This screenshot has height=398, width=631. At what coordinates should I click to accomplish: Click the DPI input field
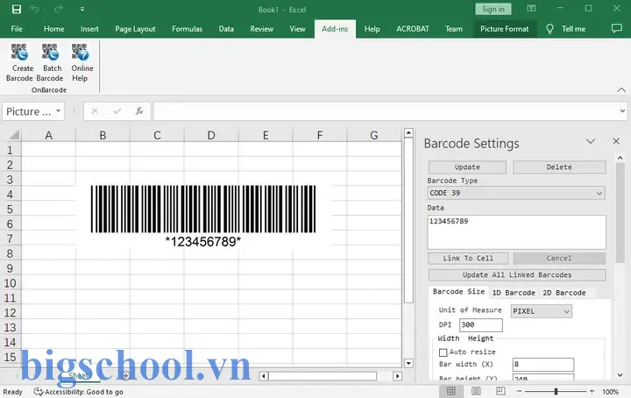(481, 324)
